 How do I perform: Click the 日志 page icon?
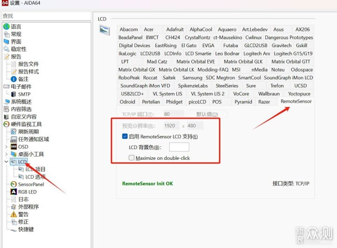click(14, 199)
